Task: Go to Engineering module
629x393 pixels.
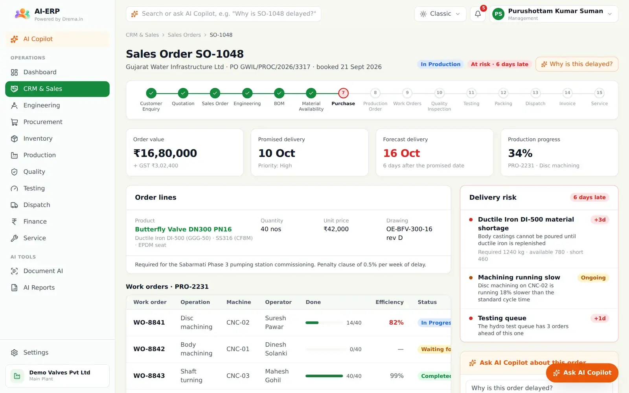Action: [x=57, y=105]
